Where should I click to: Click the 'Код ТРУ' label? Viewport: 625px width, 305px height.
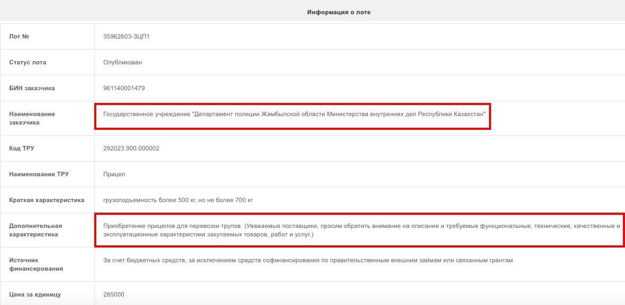coord(22,148)
